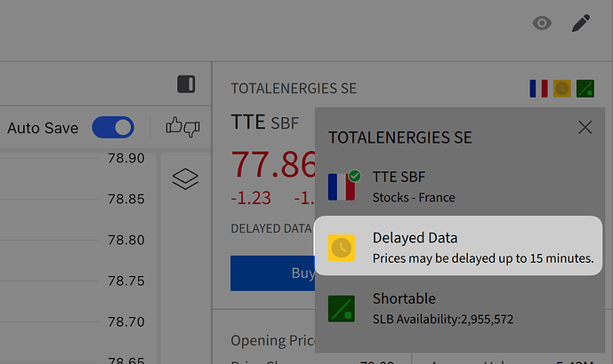Click the TTE SBF ticker symbol heading
The image size is (613, 364).
point(264,123)
